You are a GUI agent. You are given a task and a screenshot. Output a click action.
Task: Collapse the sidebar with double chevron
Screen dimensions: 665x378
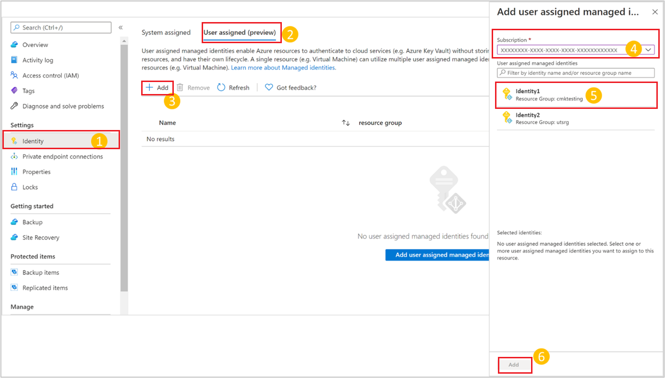point(121,27)
